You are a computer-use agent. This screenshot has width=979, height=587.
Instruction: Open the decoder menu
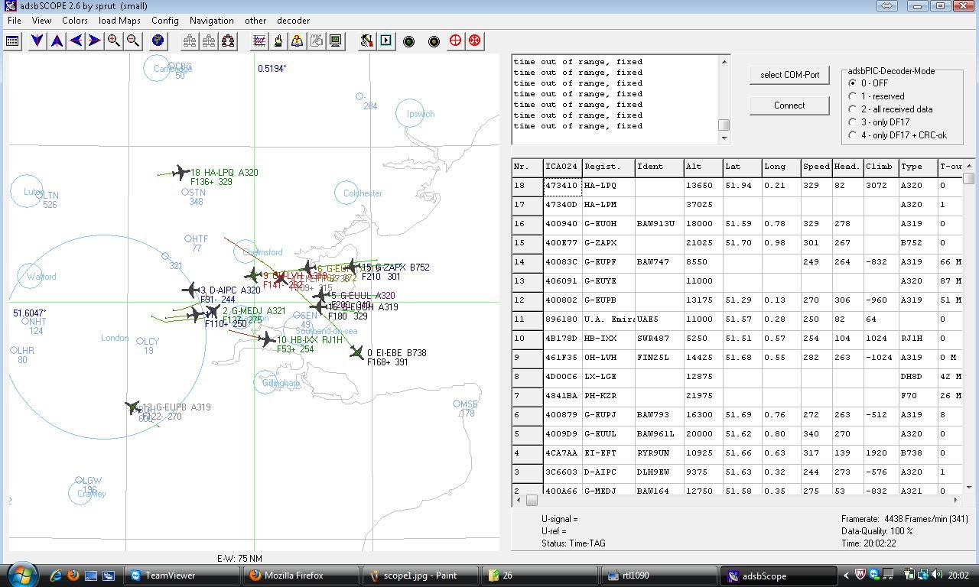(293, 21)
